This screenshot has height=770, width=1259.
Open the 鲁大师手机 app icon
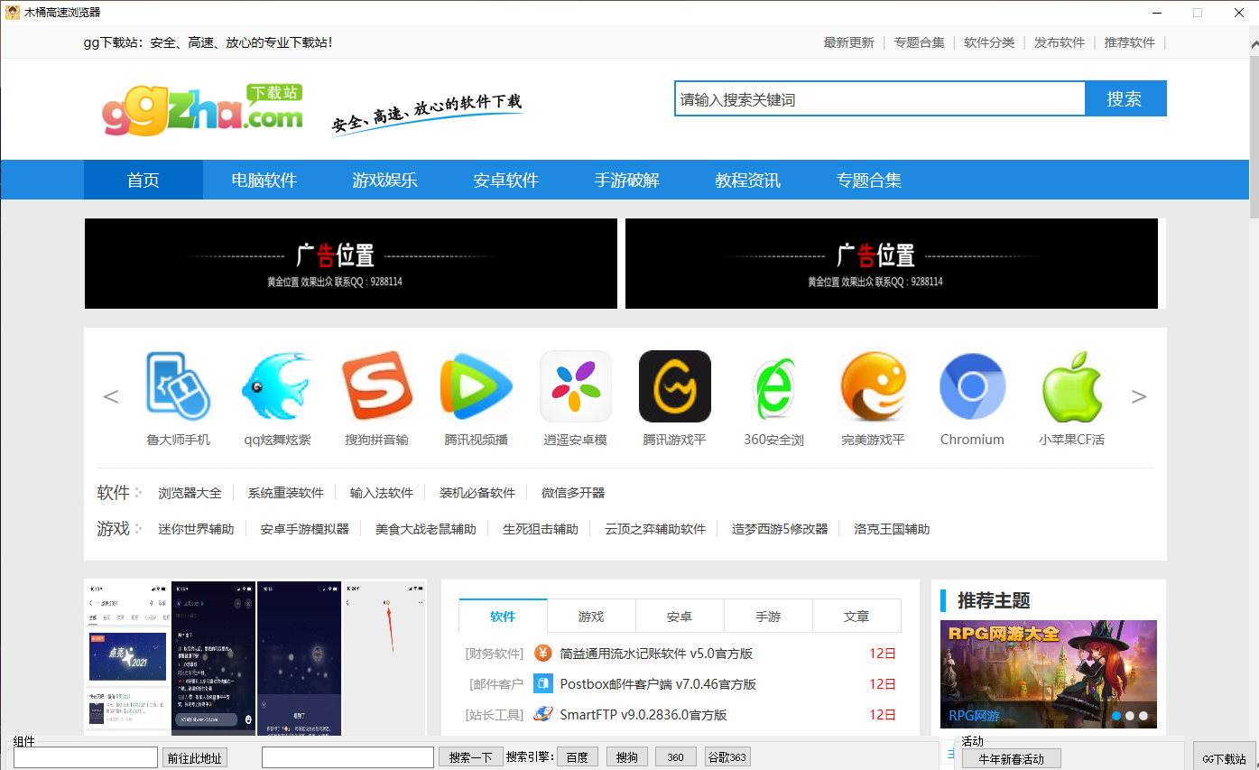(x=178, y=386)
